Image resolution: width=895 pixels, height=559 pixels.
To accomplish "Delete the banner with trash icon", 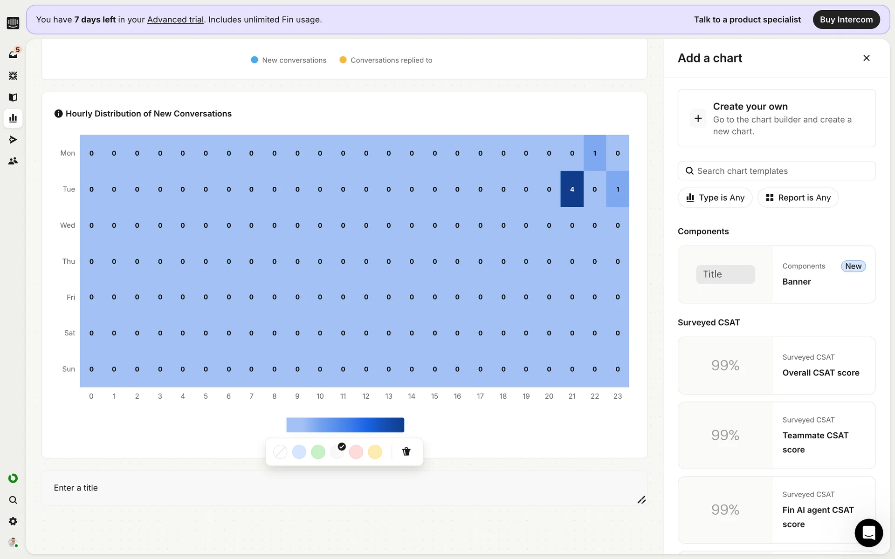I will (x=406, y=451).
